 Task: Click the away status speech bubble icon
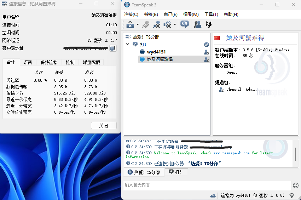pyautogui.click(x=185, y=24)
